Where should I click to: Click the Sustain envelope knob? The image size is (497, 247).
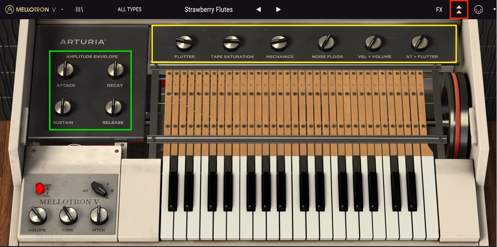(63, 108)
